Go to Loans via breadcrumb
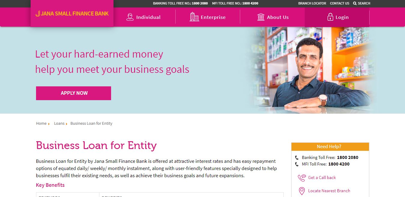 [59, 123]
